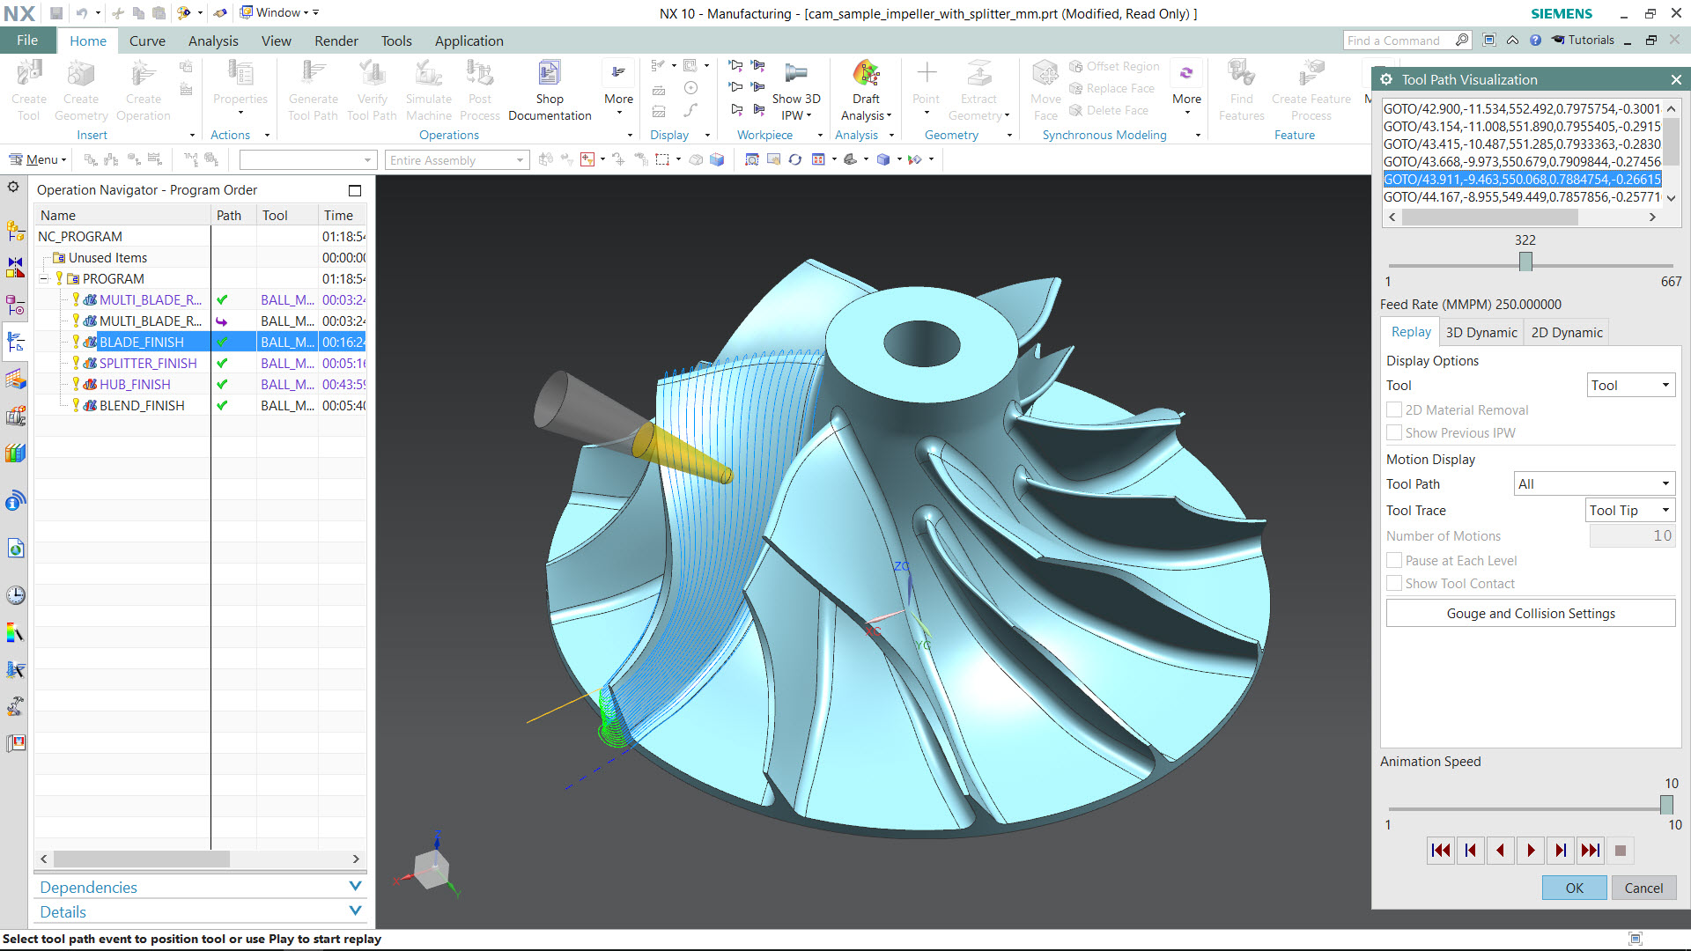1691x951 pixels.
Task: Click the help question mark icon
Action: point(1535,41)
